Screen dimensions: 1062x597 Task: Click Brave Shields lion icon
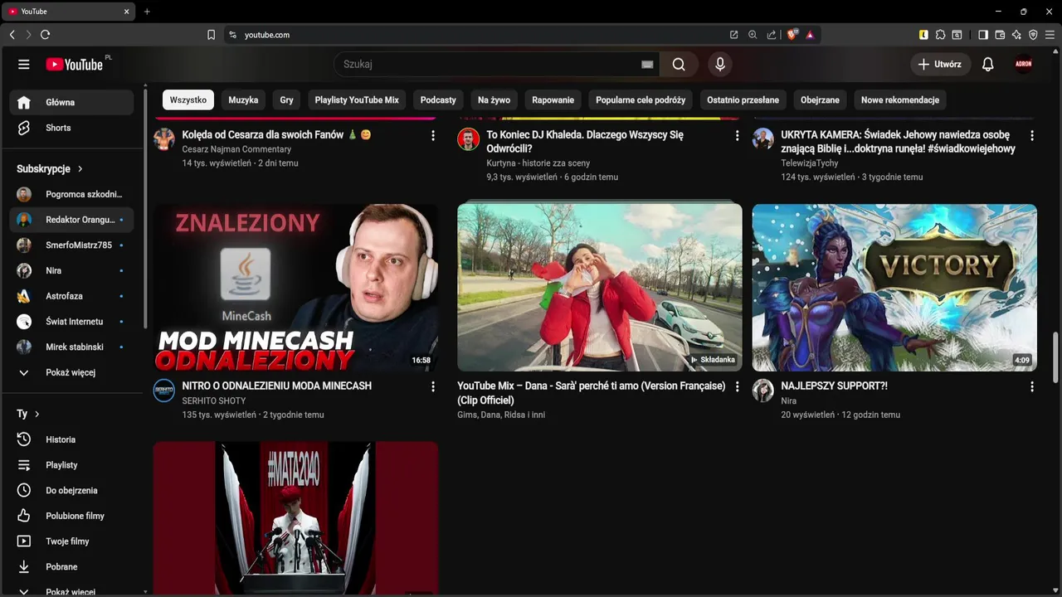(792, 35)
